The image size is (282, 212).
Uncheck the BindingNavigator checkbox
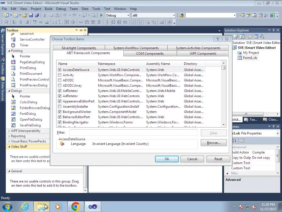click(x=59, y=122)
